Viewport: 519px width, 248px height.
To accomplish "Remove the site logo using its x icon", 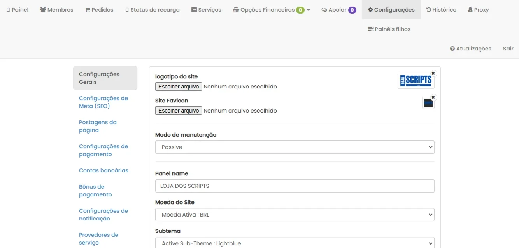I will point(433,73).
